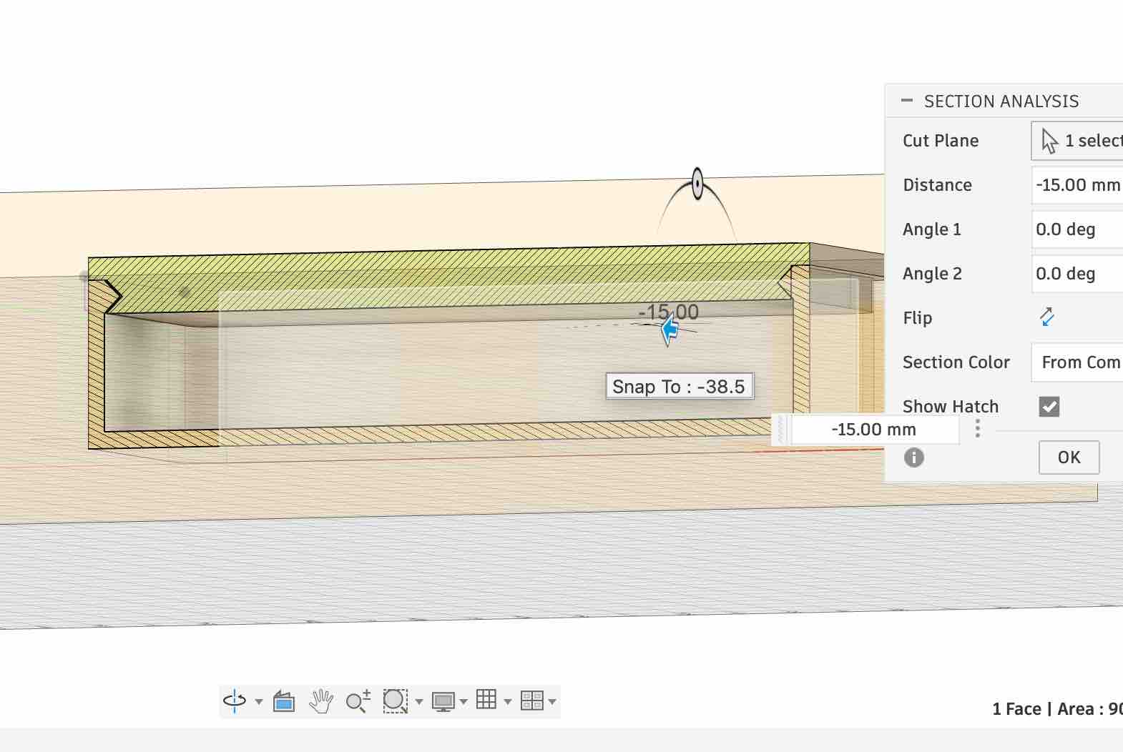
Task: Confirm section with the OK button
Action: (x=1069, y=457)
